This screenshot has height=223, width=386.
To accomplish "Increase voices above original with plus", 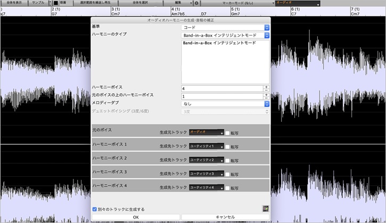I will click(x=266, y=95).
